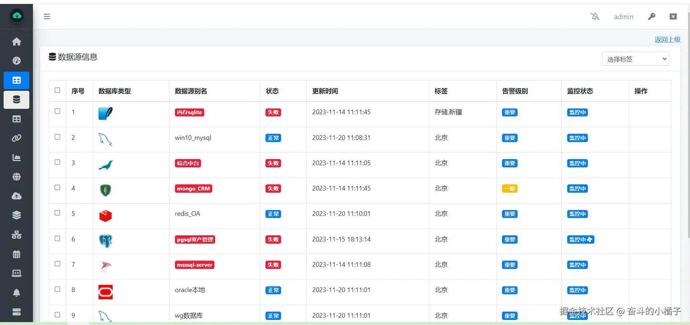Click the X logout icon in header

pyautogui.click(x=673, y=16)
